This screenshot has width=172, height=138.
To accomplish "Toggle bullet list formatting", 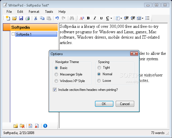I will pyautogui.click(x=148, y=18).
